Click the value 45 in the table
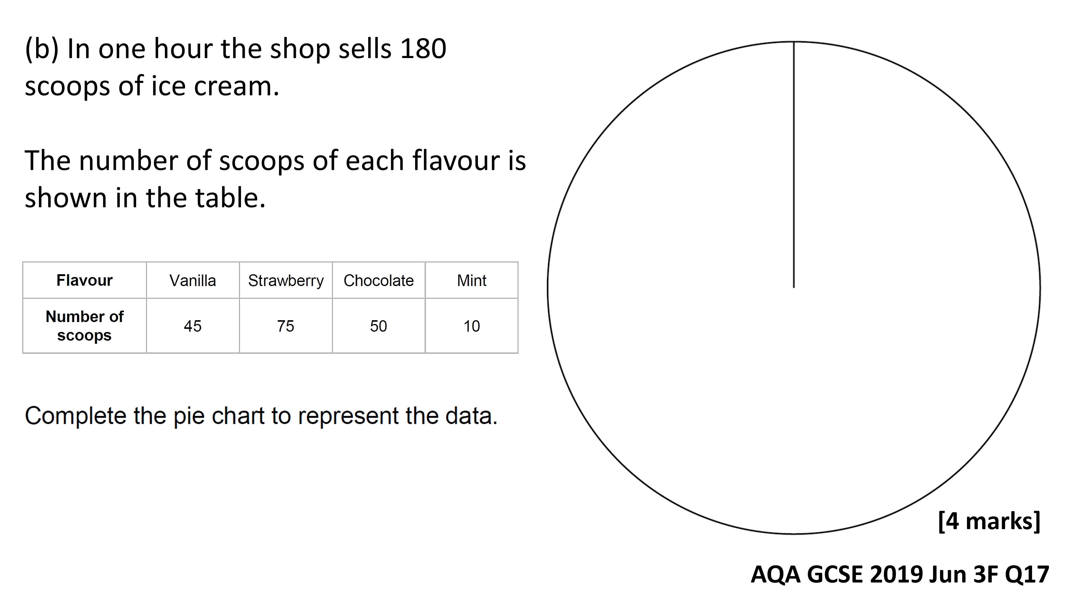 point(193,326)
